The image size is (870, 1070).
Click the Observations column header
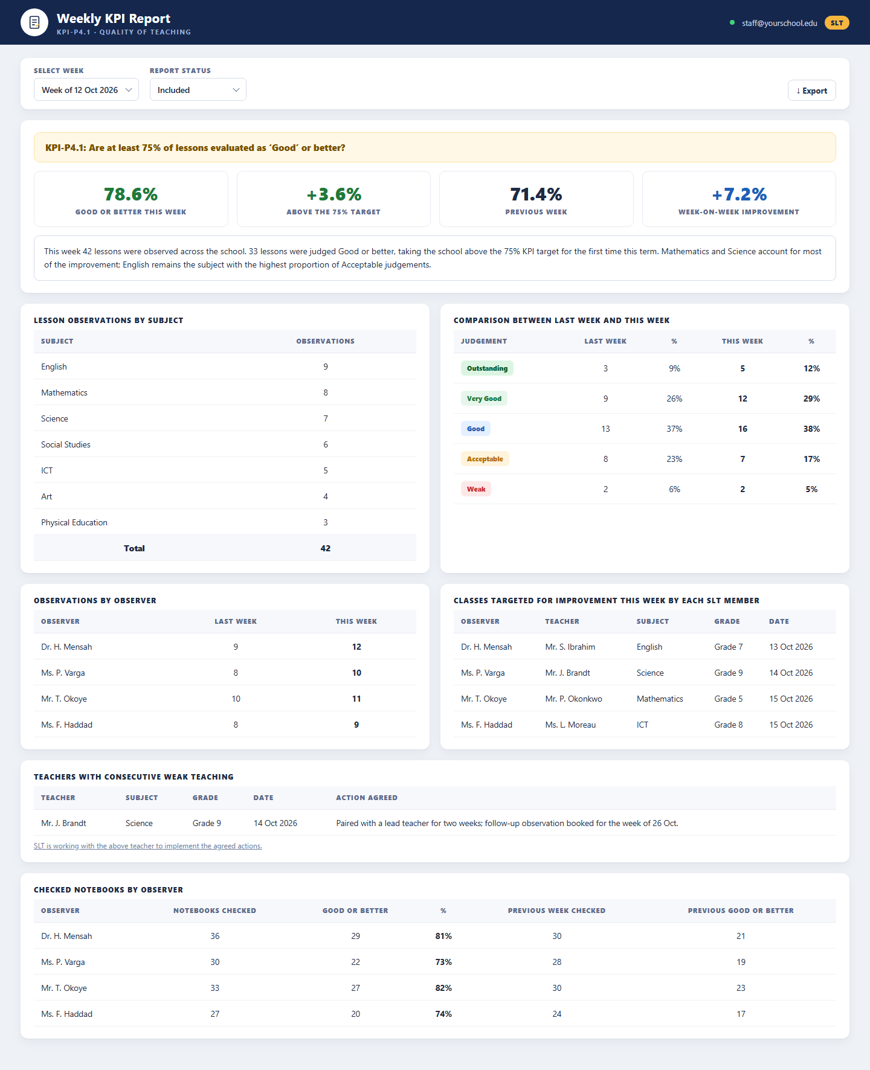326,341
